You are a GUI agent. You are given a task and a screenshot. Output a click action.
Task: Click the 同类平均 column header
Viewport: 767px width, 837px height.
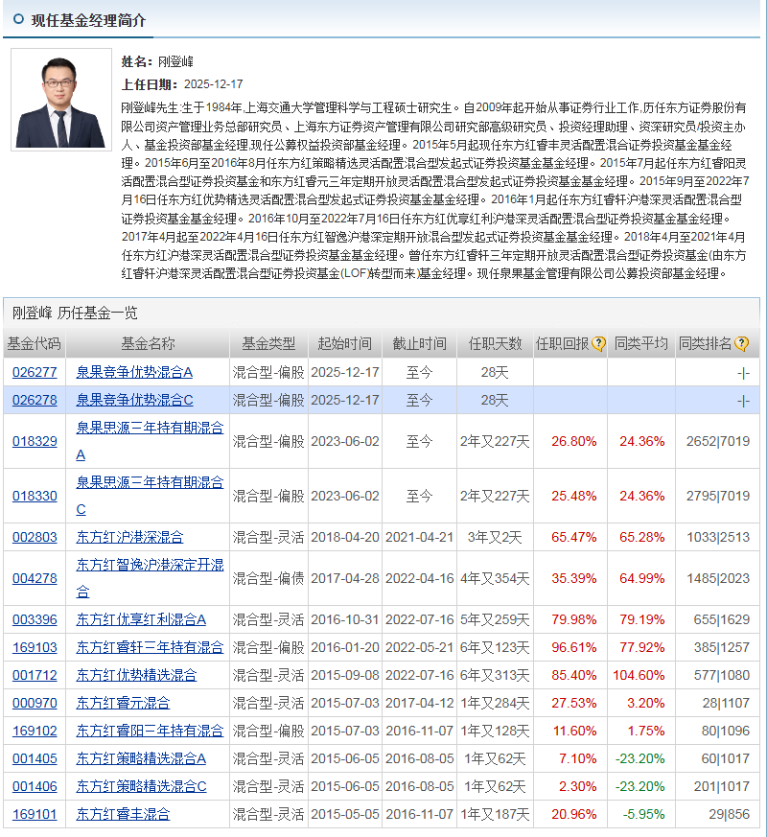[x=641, y=344]
